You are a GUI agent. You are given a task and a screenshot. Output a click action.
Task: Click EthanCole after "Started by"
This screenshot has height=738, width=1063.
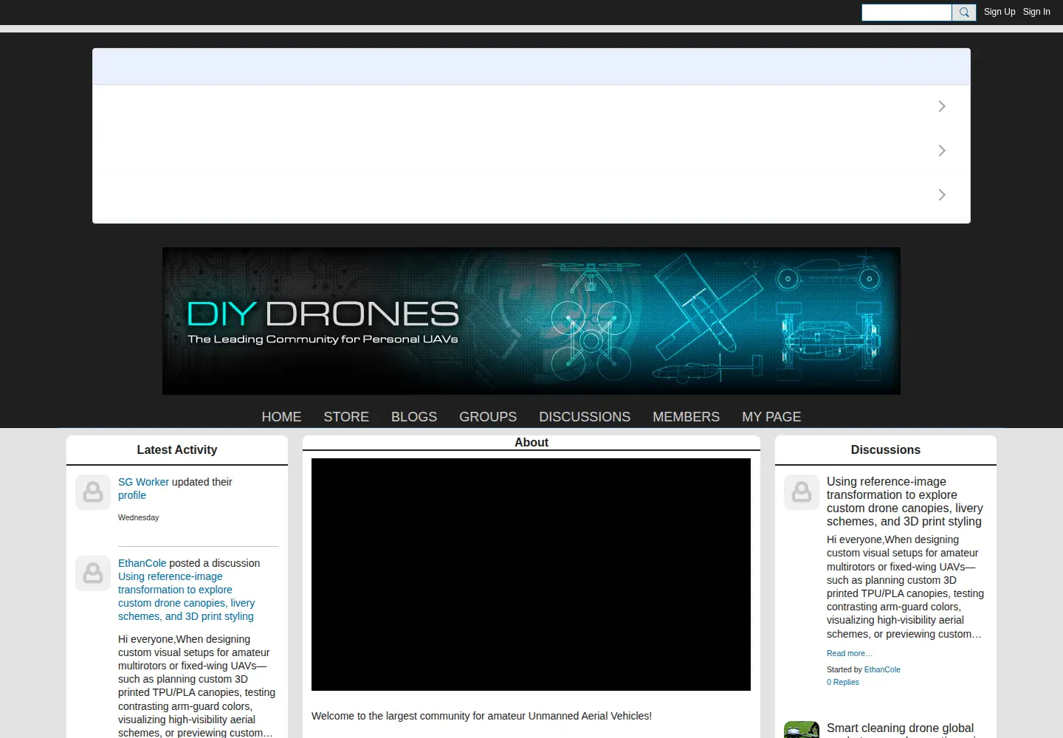pyautogui.click(x=882, y=669)
